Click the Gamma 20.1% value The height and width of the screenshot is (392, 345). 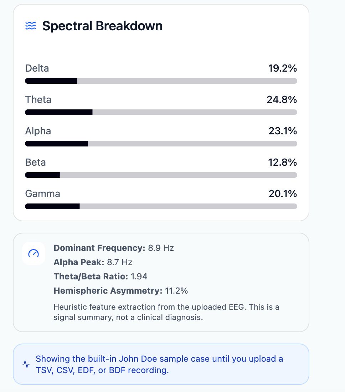pos(283,194)
